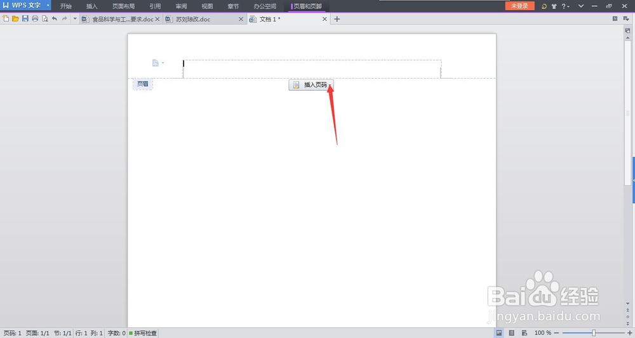The image size is (635, 338).
Task: Expand the quick access toolbar customize arrow
Action: (x=75, y=18)
